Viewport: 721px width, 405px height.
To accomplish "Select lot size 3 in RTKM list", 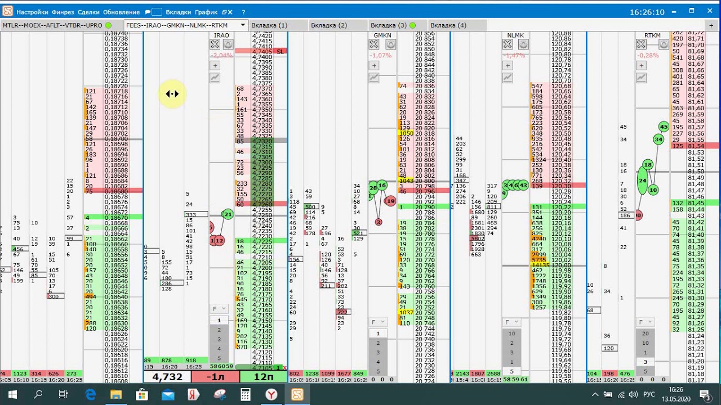I will (645, 362).
